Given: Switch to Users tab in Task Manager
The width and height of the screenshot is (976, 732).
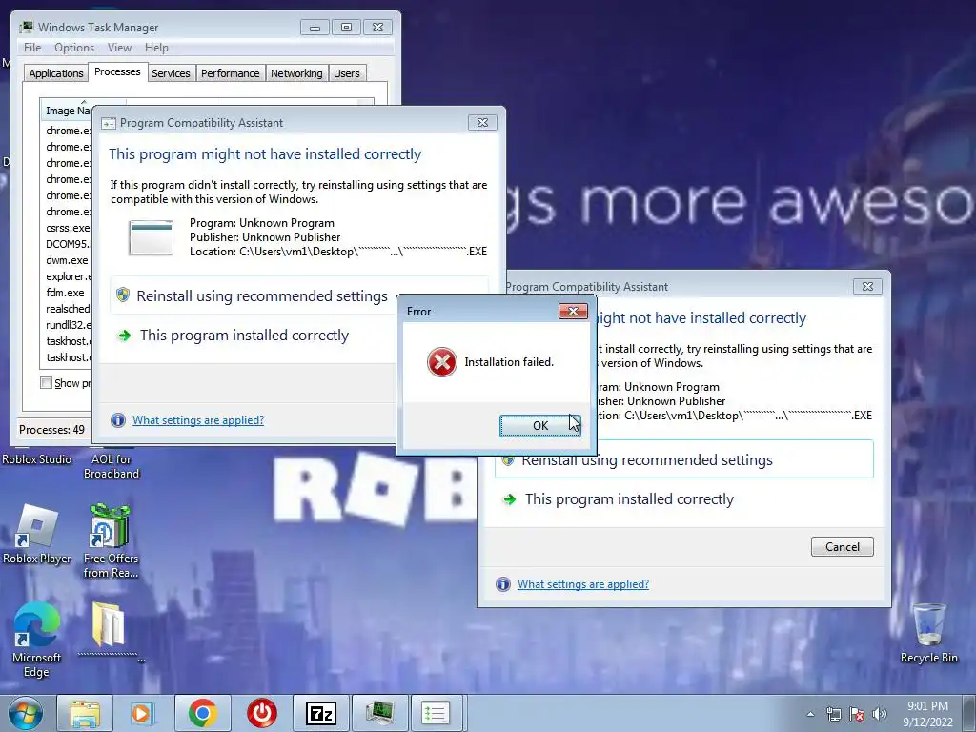Looking at the screenshot, I should click(347, 73).
